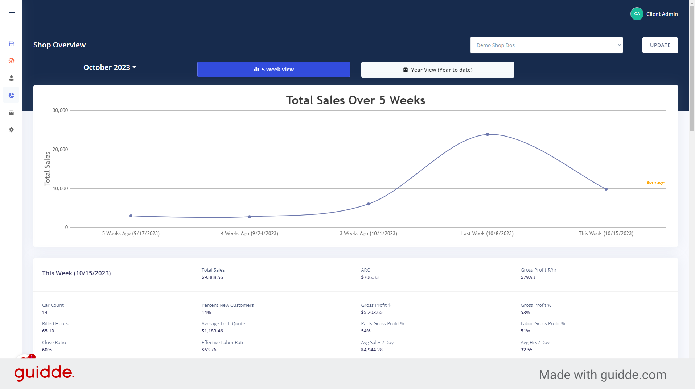Click the Avg Hrs / Day value 32.55
Screen dimensions: 695x389
[x=526, y=350]
